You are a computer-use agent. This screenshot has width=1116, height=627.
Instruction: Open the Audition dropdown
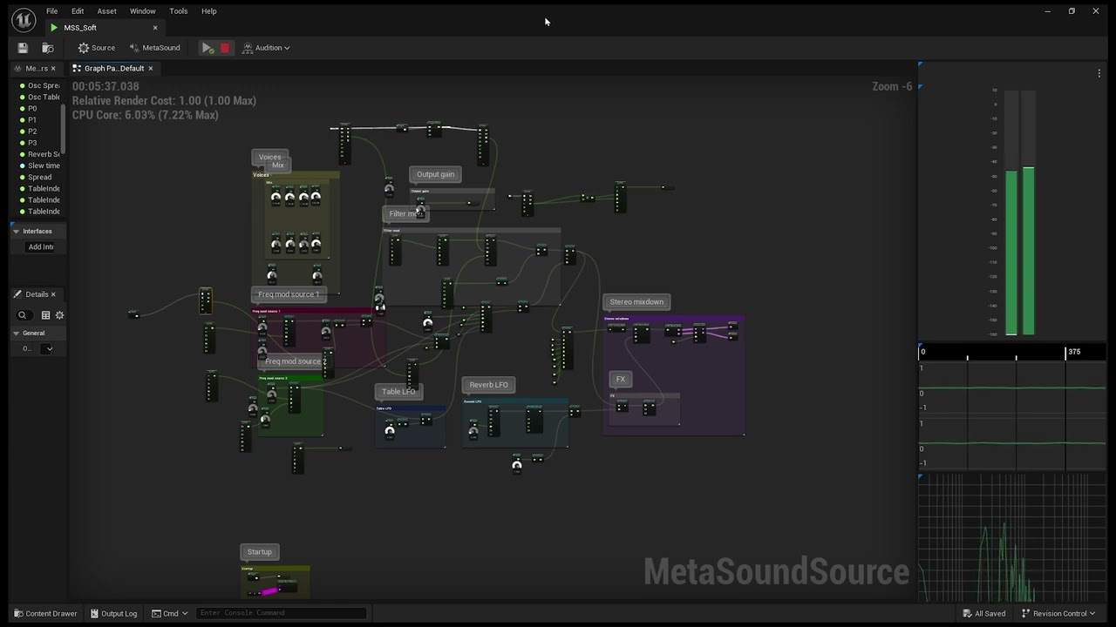pyautogui.click(x=266, y=48)
